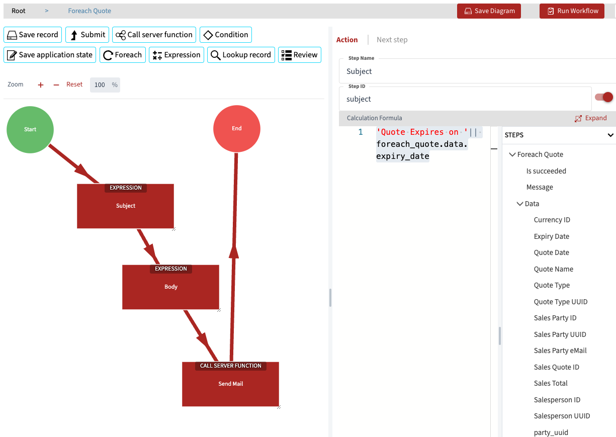This screenshot has width=616, height=437.
Task: Run the workflow
Action: [x=572, y=11]
